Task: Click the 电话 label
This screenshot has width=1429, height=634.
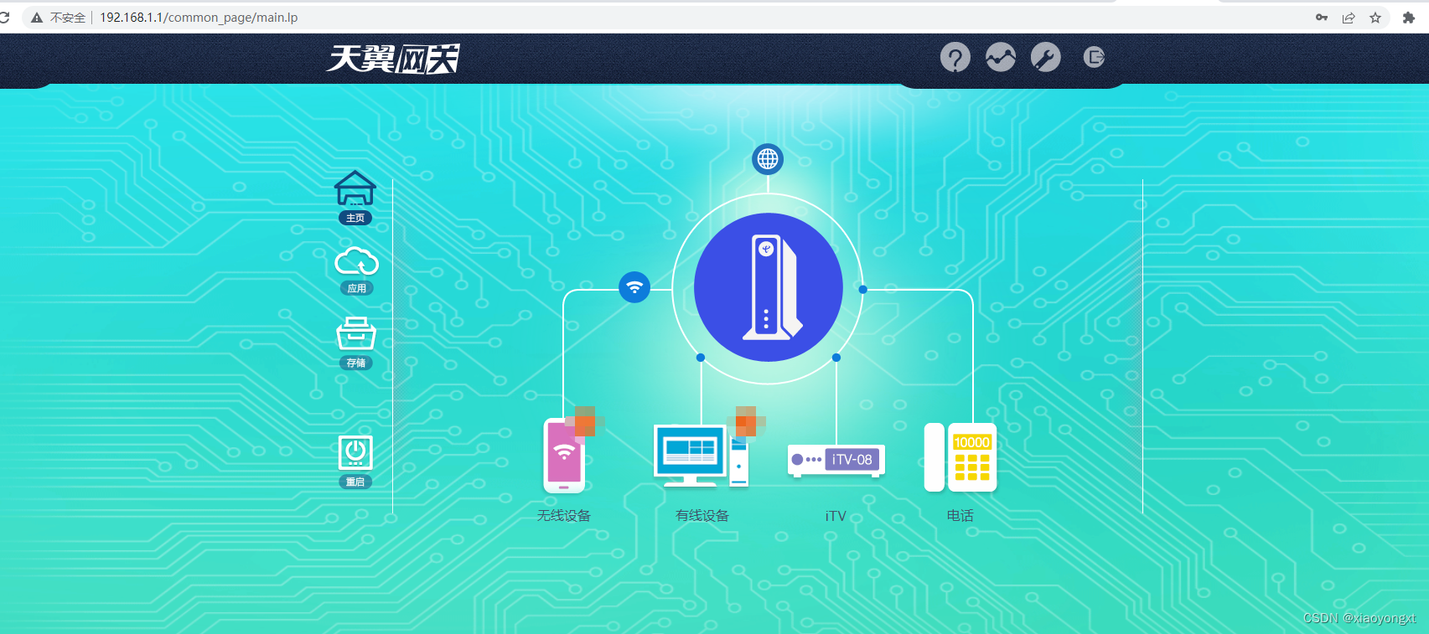Action: 960,515
